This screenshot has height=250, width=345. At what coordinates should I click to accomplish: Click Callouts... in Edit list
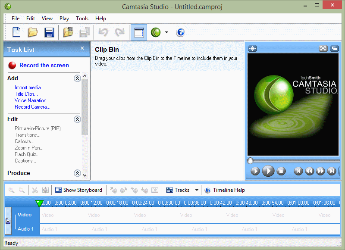[25, 141]
